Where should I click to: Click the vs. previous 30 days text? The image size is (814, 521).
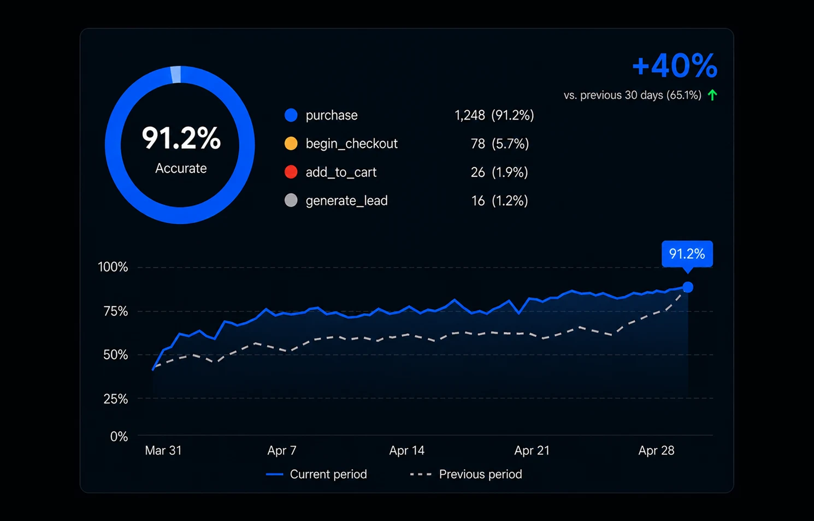pos(633,95)
